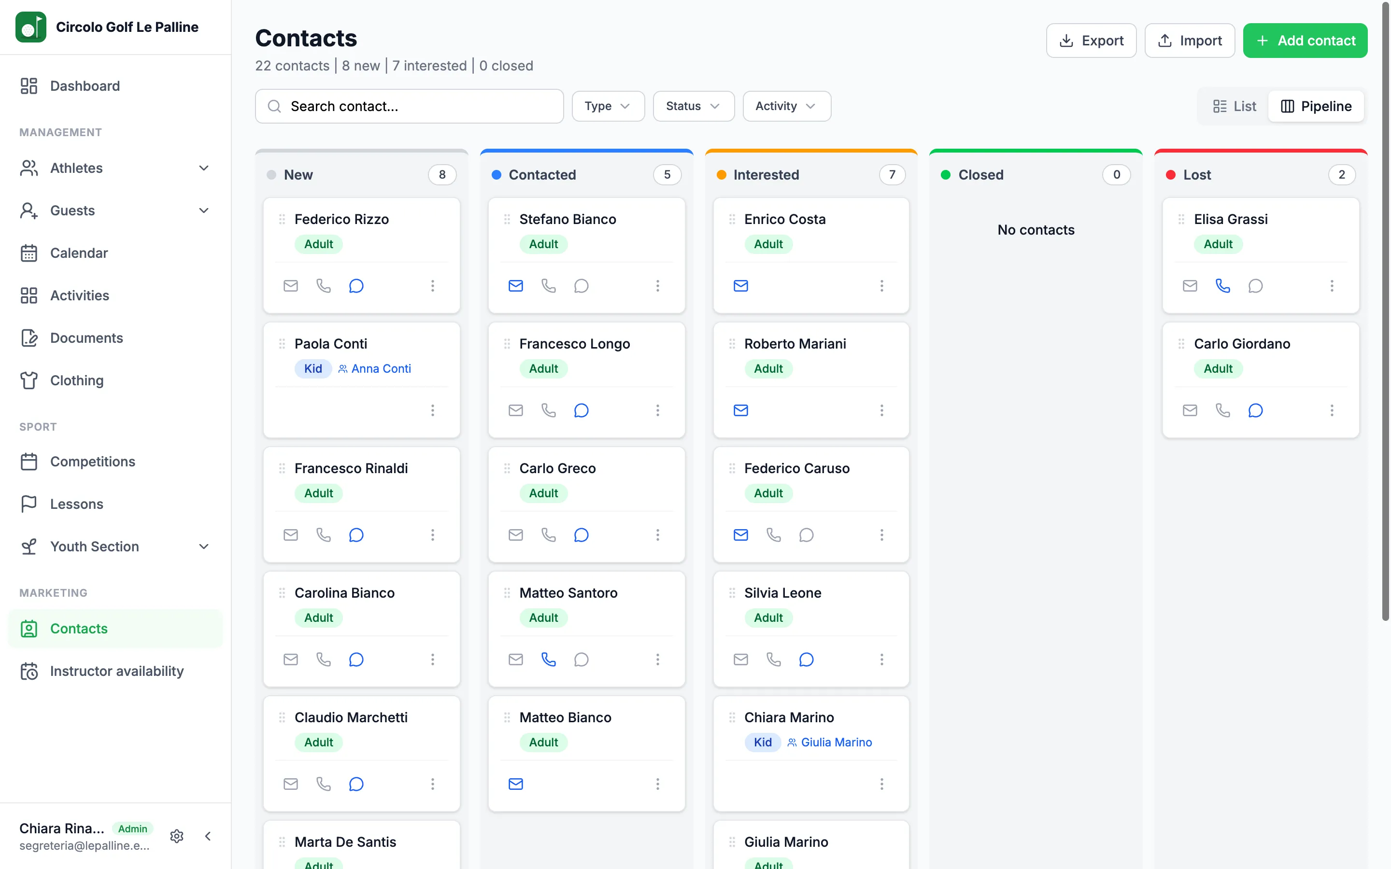Open the Status filter dropdown
Viewport: 1391px width, 869px height.
pos(693,106)
